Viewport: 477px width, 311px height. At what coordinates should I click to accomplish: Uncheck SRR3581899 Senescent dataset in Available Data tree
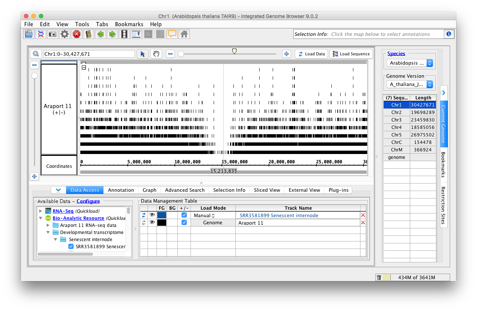click(x=71, y=246)
